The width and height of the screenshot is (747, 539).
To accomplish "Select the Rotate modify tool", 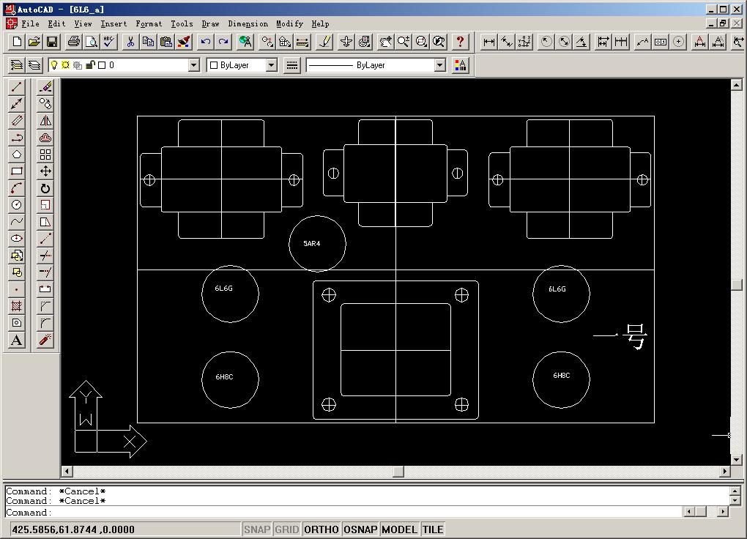I will tap(45, 188).
